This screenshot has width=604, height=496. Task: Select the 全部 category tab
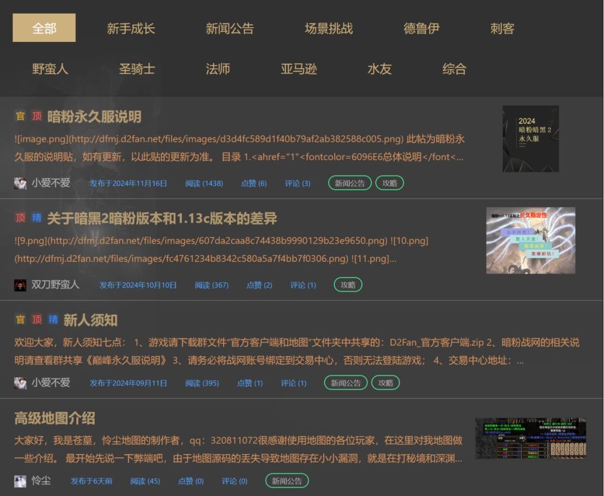pos(44,28)
